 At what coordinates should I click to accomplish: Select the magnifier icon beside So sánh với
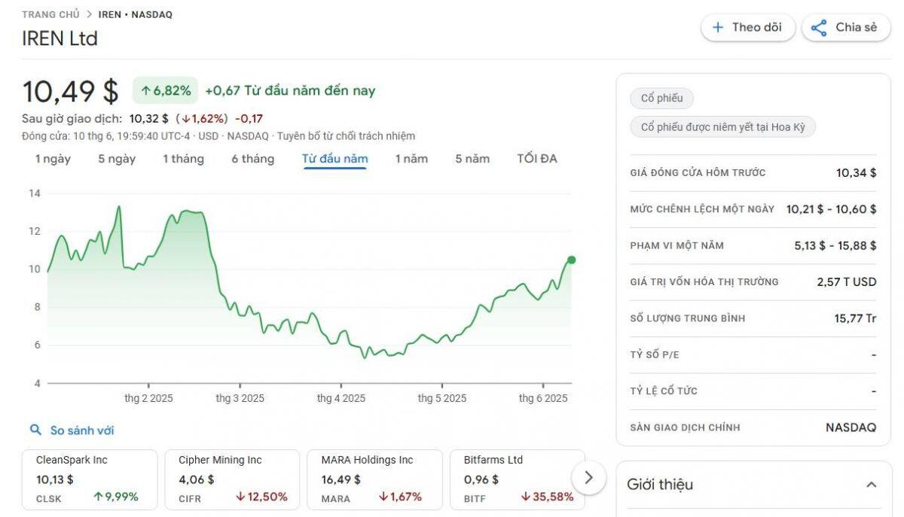coord(33,430)
